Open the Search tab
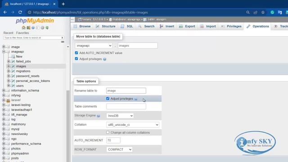Screen dimensions: 288x162 tap(146, 27)
